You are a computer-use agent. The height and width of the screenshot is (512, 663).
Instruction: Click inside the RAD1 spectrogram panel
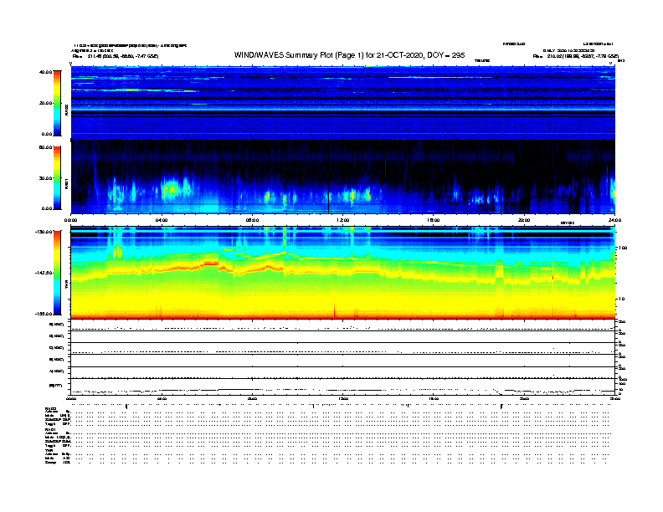(x=342, y=177)
